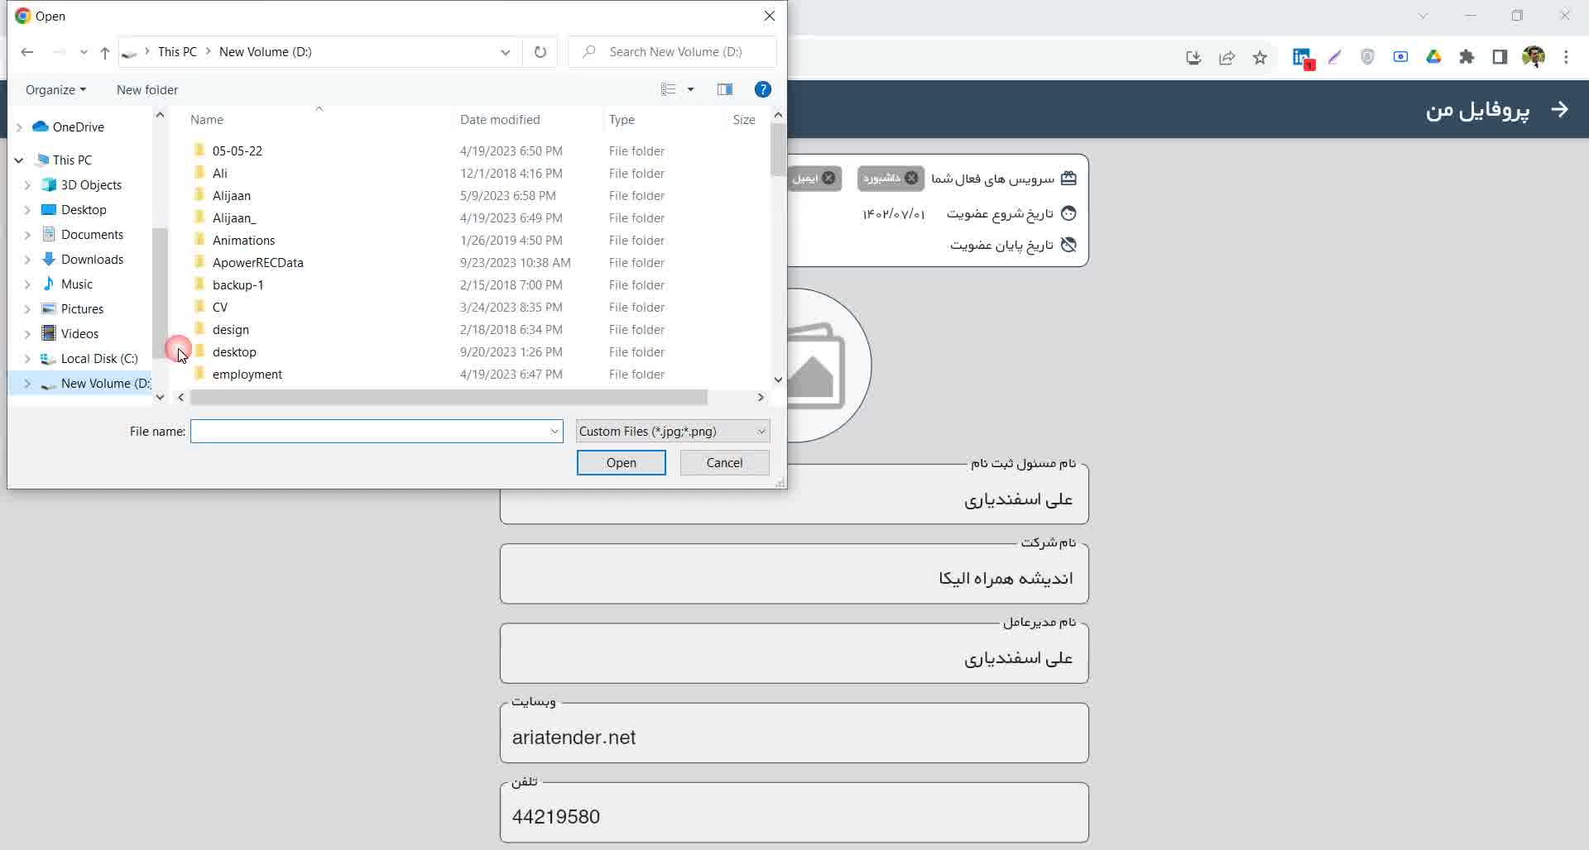Refresh the New Volume (D:) listing

[x=540, y=52]
